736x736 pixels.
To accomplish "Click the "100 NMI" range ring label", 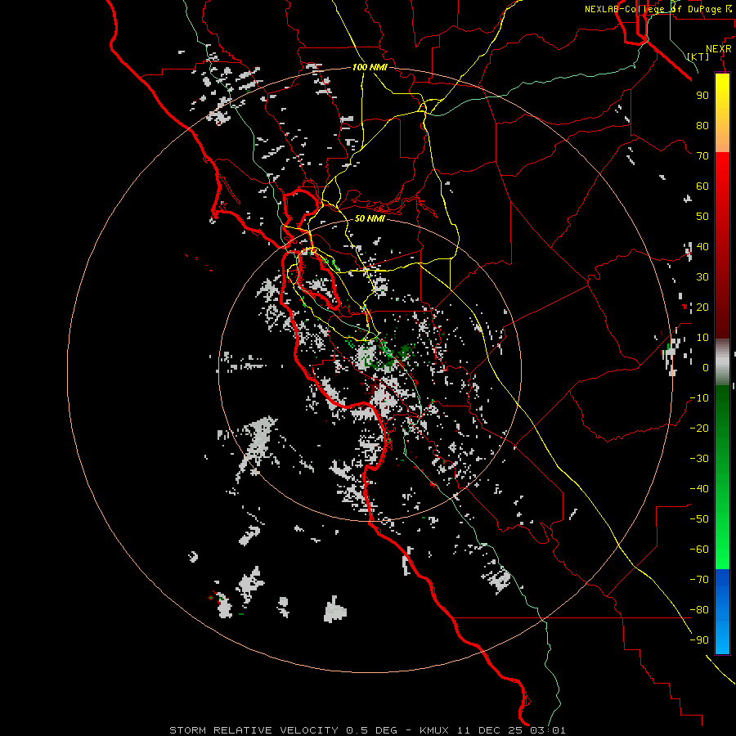I will coord(370,68).
